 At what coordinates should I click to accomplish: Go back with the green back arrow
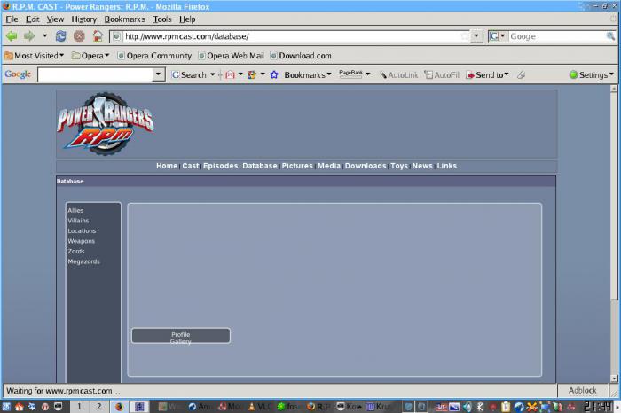point(12,36)
